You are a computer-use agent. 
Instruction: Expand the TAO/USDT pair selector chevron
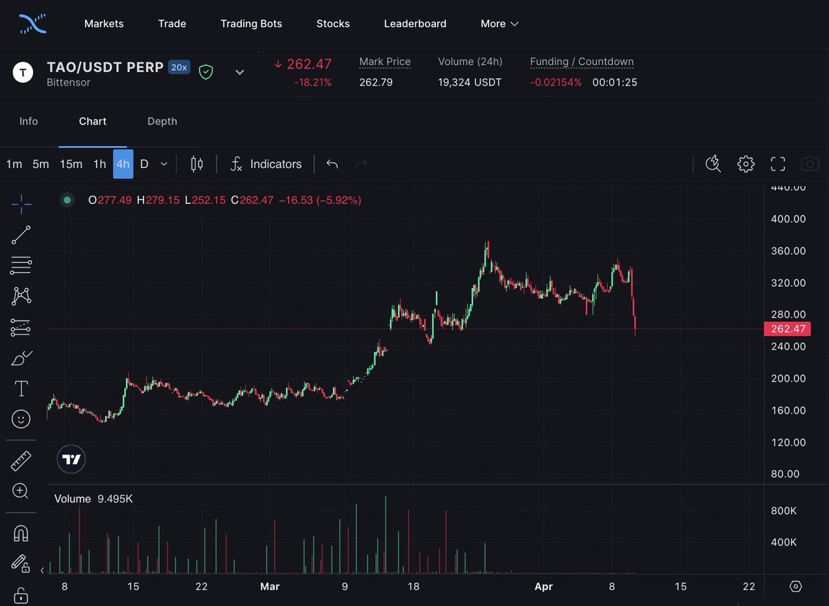click(240, 72)
